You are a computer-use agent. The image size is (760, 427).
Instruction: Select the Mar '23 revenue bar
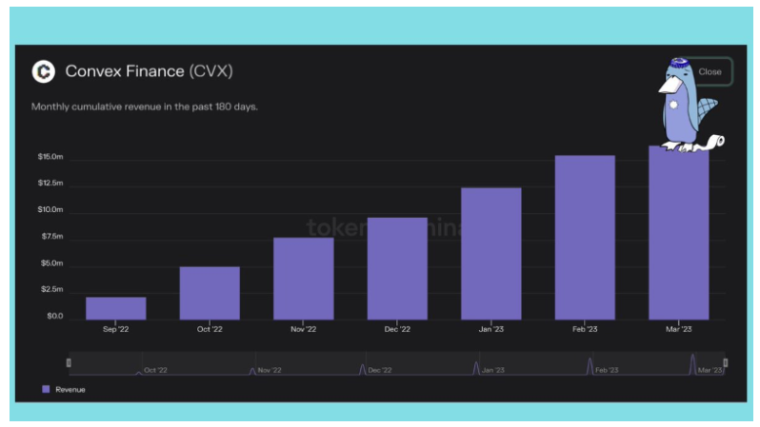coord(678,233)
